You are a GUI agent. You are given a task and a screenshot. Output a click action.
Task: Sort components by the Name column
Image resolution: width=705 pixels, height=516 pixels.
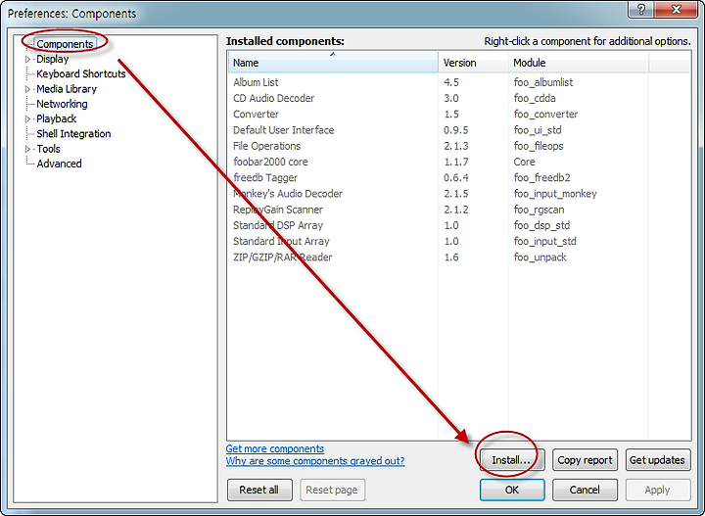click(333, 63)
